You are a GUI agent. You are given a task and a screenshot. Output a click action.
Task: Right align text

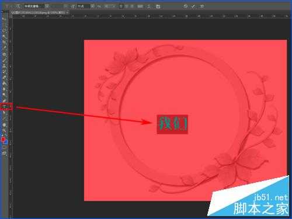click(132, 6)
